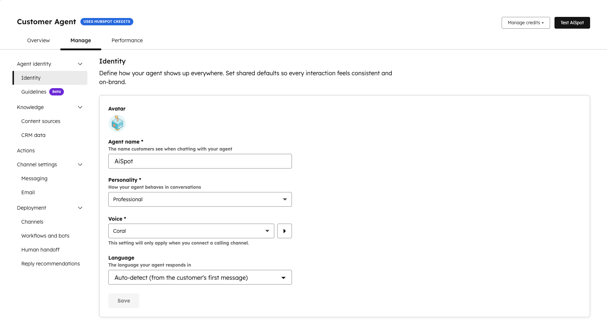Click the Test AiSpot button
The image size is (607, 322).
572,23
